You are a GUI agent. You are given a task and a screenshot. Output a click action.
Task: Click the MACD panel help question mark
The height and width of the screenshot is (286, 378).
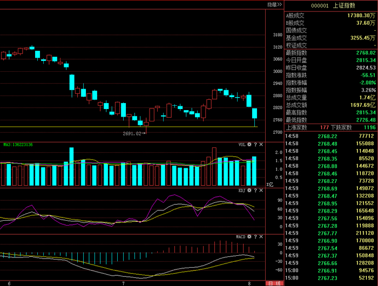tap(255, 236)
